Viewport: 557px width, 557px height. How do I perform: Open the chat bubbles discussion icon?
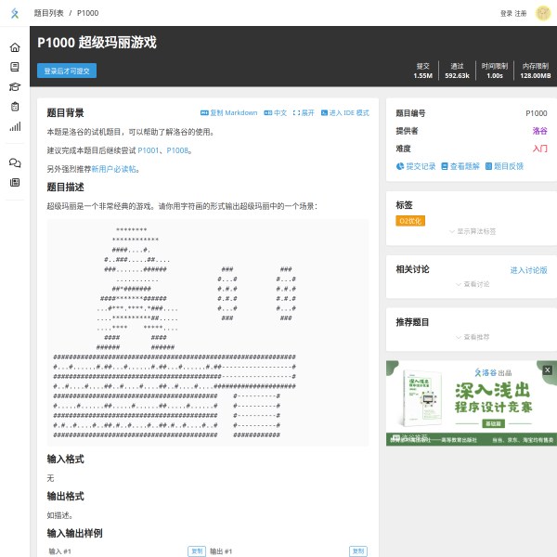[x=15, y=162]
